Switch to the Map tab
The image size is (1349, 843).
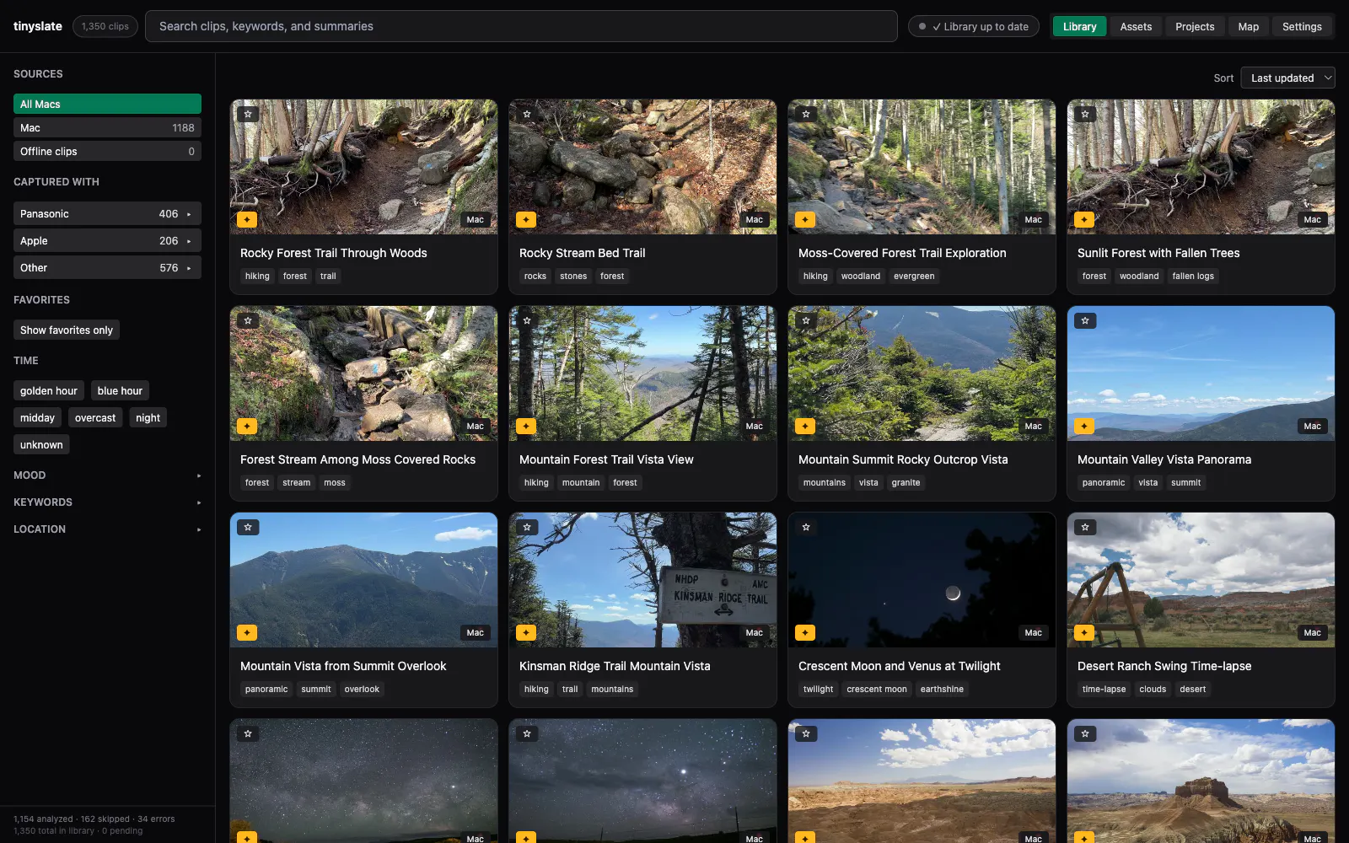tap(1248, 26)
